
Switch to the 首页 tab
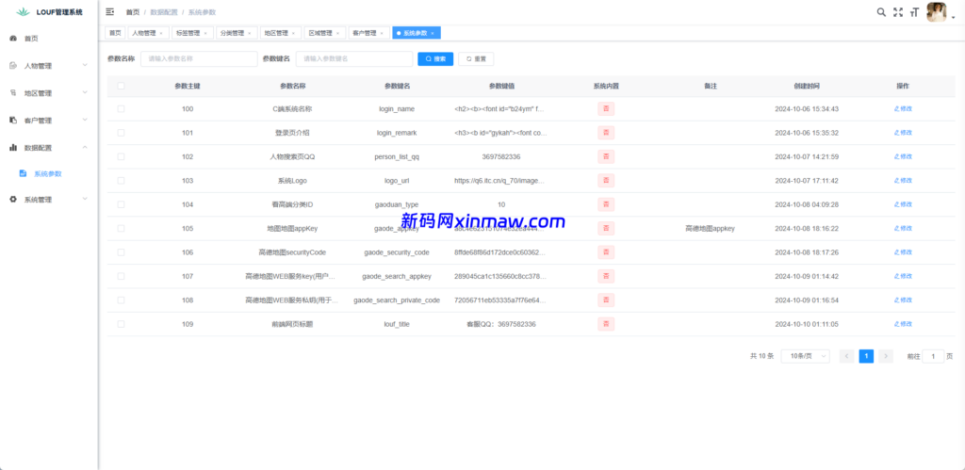click(x=115, y=33)
